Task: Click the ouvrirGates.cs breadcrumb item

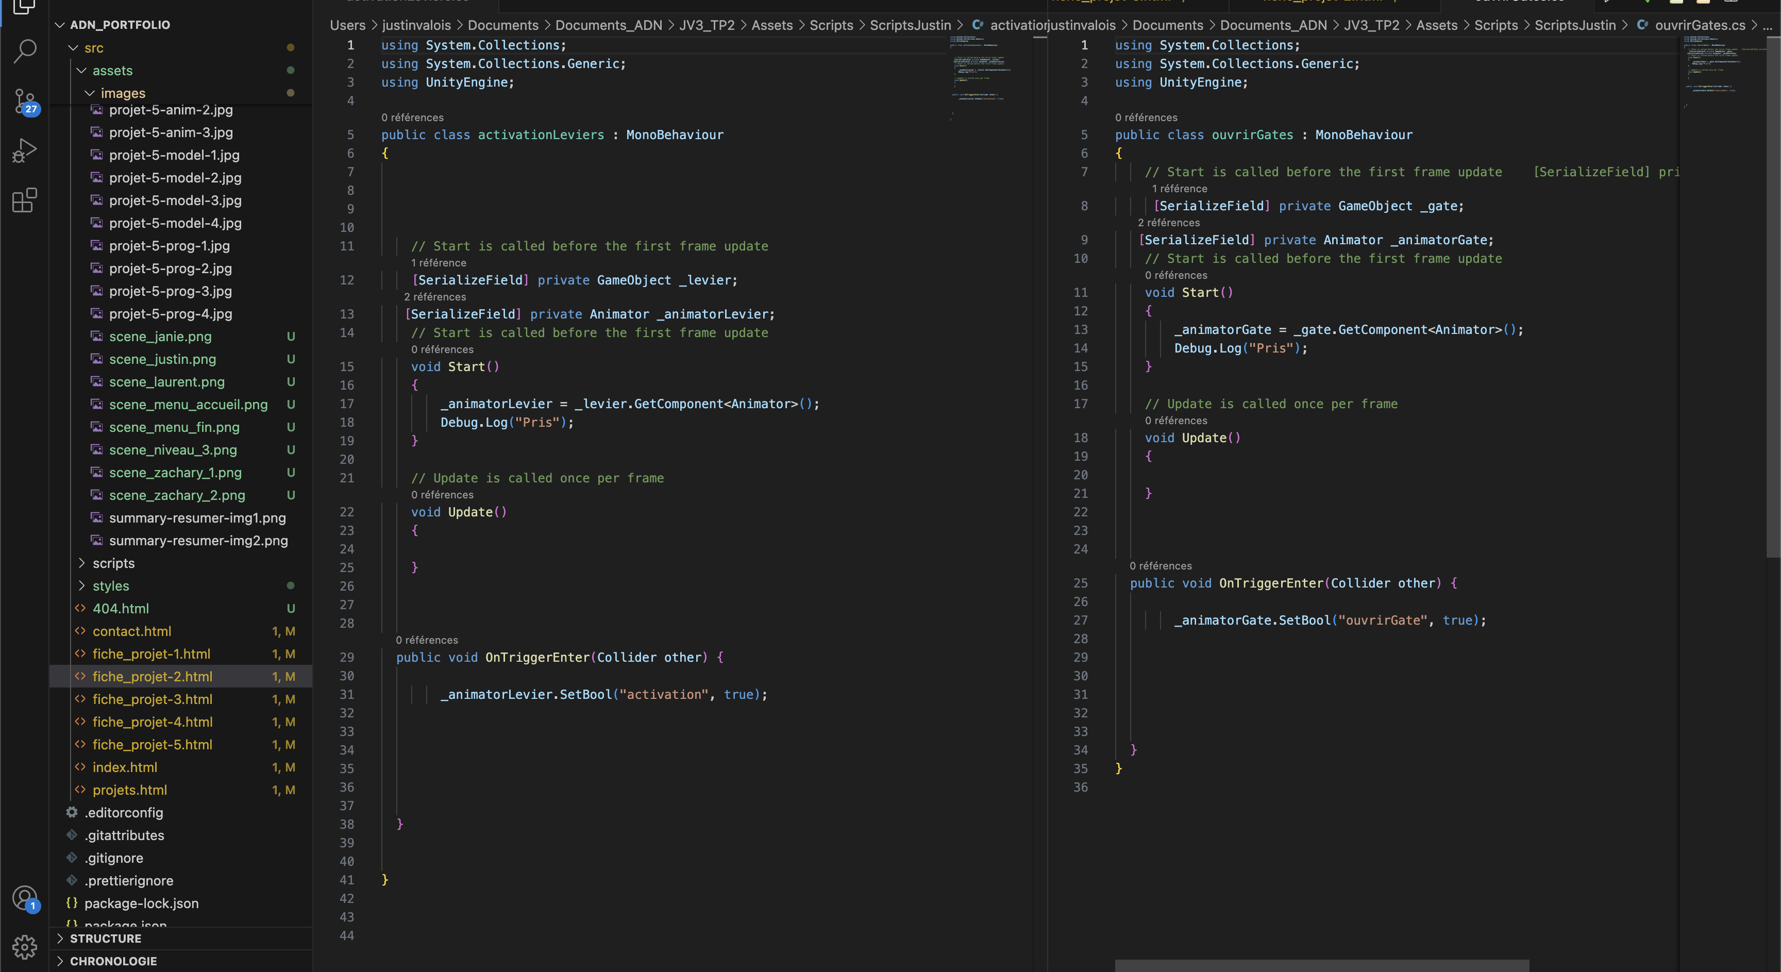Action: (x=1700, y=25)
